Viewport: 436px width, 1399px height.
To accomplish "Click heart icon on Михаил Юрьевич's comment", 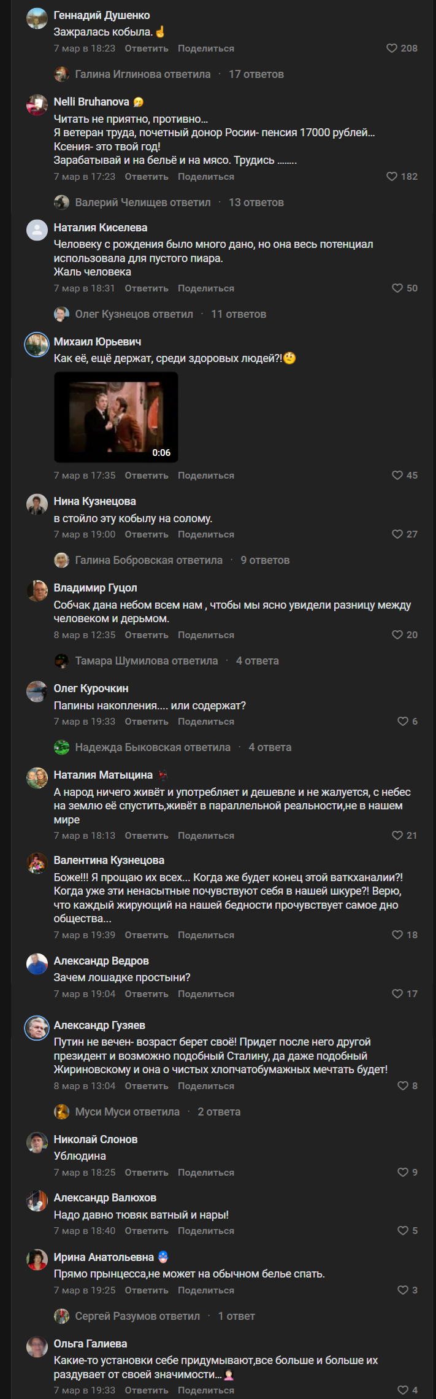I will tap(397, 476).
